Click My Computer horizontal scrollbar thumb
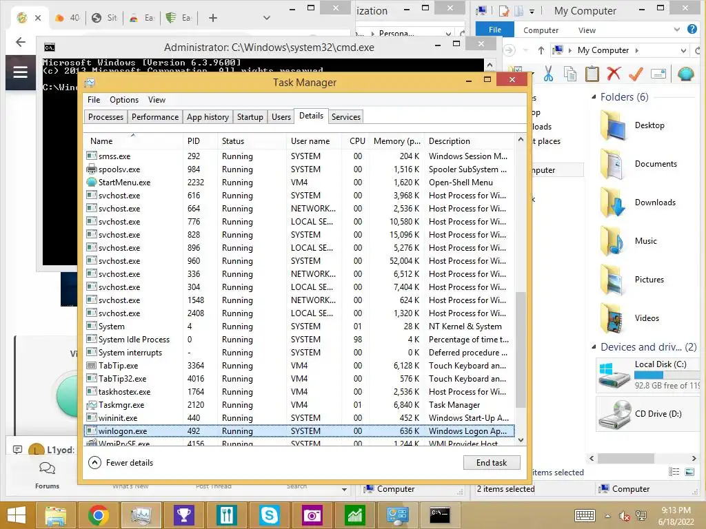The image size is (706, 529). click(x=625, y=458)
